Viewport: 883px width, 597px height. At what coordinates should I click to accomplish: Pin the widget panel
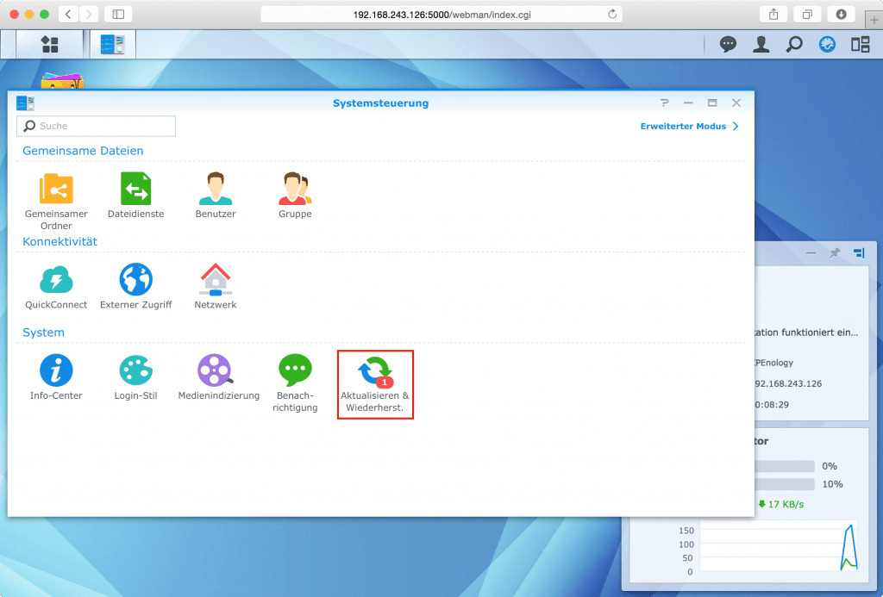pos(835,253)
